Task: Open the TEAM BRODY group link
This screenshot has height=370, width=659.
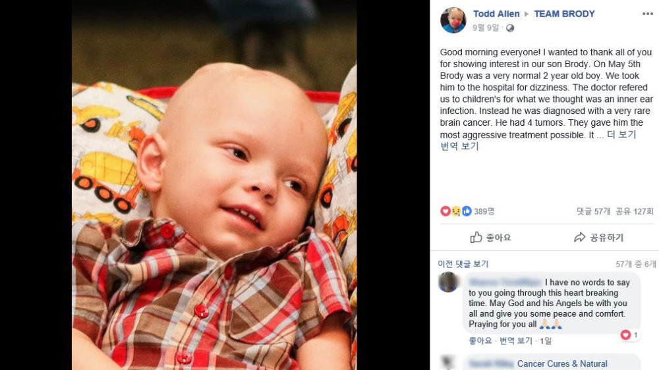Action: [564, 14]
